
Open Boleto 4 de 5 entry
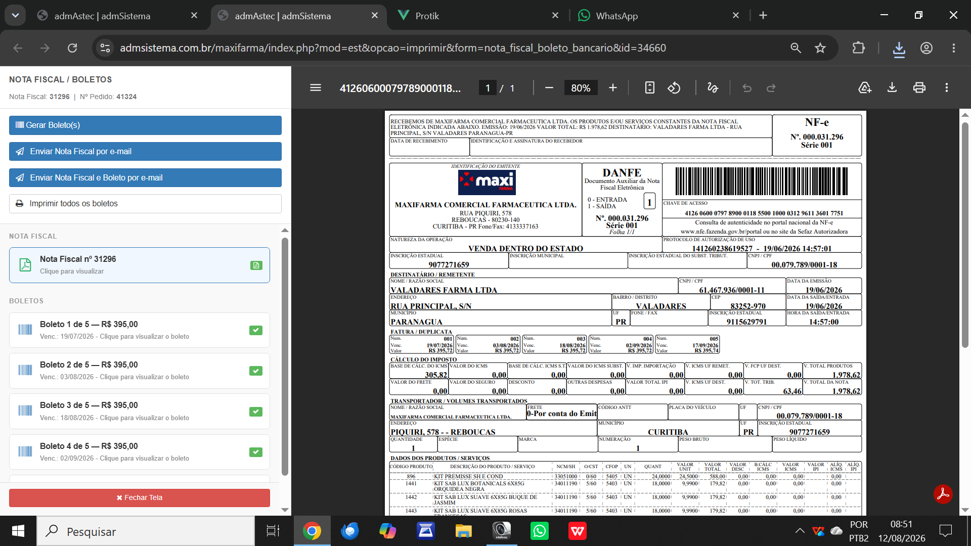(139, 452)
